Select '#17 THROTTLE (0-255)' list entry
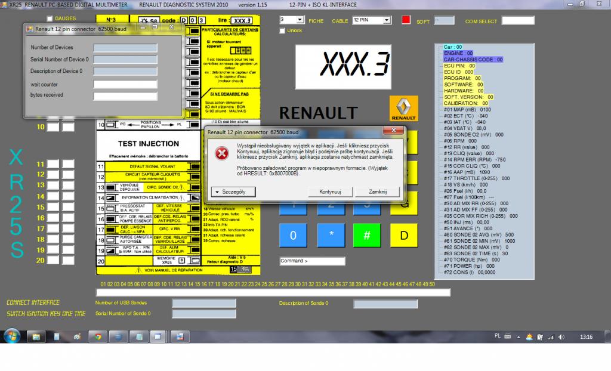Viewport: 611px width, 371px height. [477, 178]
